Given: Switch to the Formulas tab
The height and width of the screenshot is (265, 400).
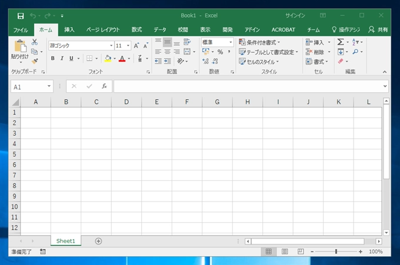Looking at the screenshot, I should pos(136,29).
